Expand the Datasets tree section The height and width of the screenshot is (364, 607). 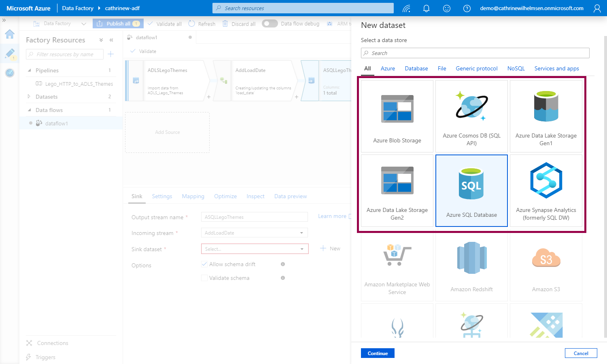[x=29, y=97]
